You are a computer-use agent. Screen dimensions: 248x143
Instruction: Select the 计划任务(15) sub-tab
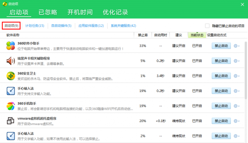tap(35, 26)
